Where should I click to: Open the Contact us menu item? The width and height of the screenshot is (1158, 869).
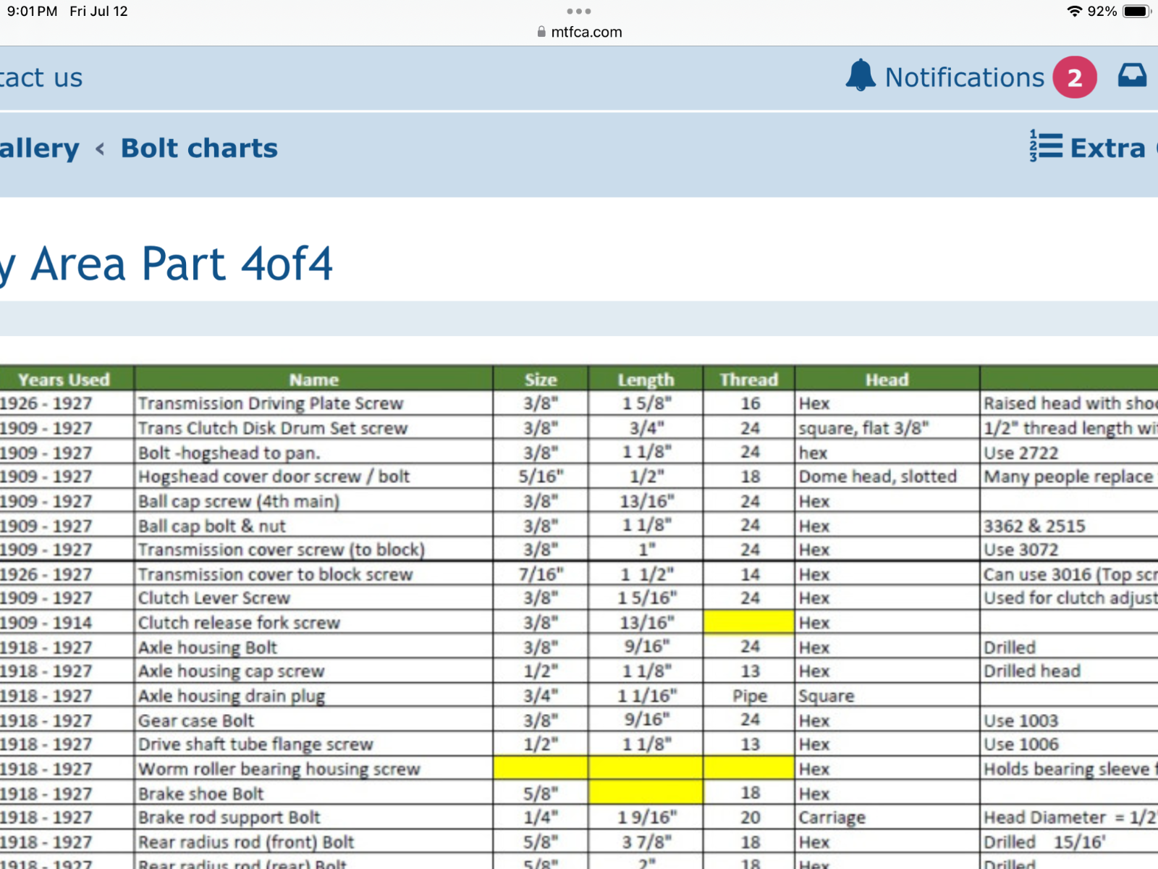(x=41, y=77)
